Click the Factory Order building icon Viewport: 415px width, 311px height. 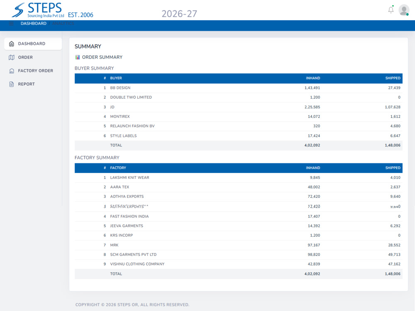click(x=11, y=70)
